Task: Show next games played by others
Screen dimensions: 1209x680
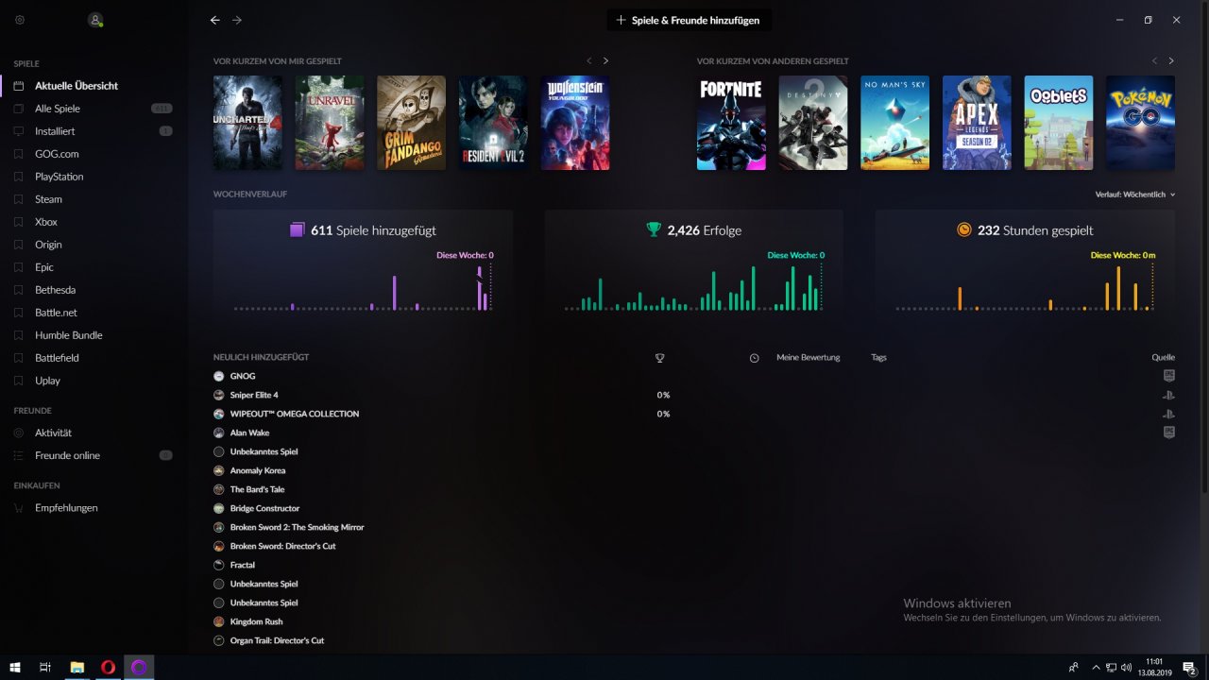Action: [x=1171, y=61]
